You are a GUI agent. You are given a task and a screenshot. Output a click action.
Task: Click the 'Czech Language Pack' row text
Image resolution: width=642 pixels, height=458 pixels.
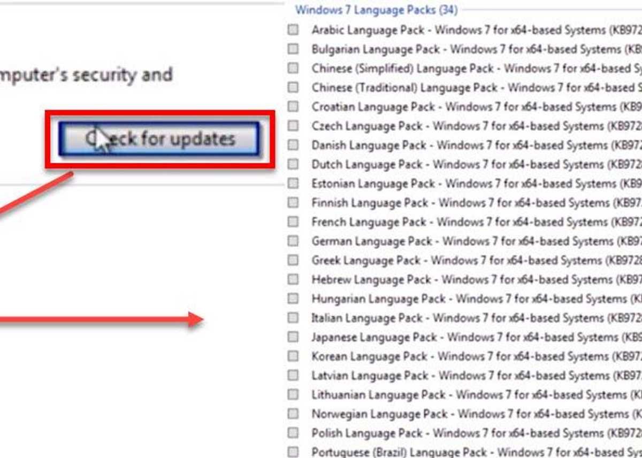point(477,126)
